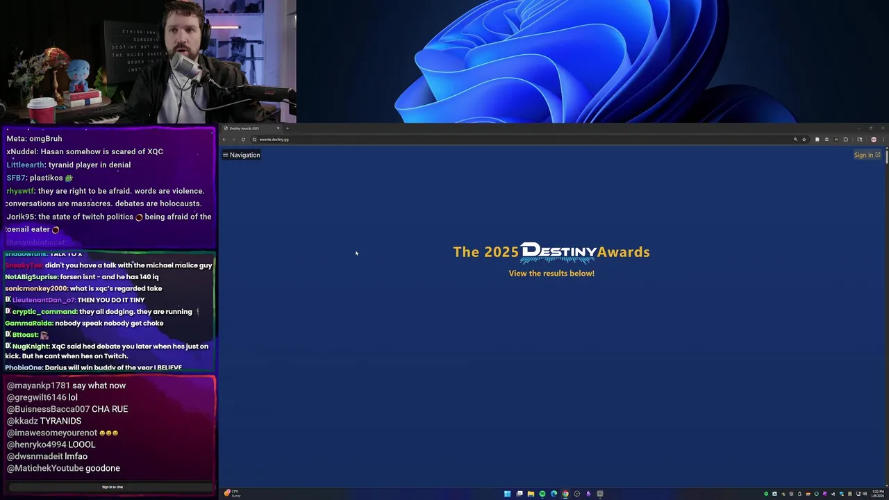Image resolution: width=889 pixels, height=500 pixels.
Task: Open the purple flame app on taskbar
Action: point(588,494)
